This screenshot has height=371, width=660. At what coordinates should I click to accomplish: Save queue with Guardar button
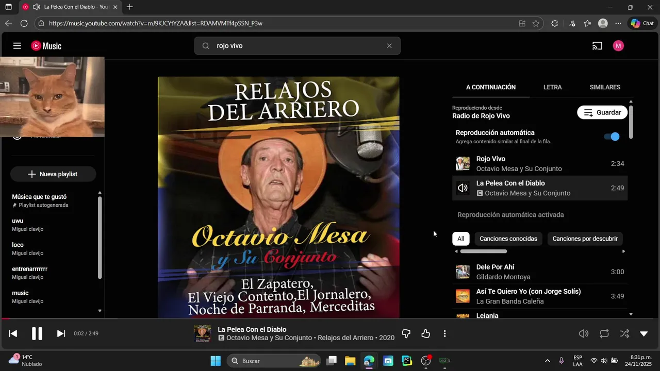[x=602, y=112]
